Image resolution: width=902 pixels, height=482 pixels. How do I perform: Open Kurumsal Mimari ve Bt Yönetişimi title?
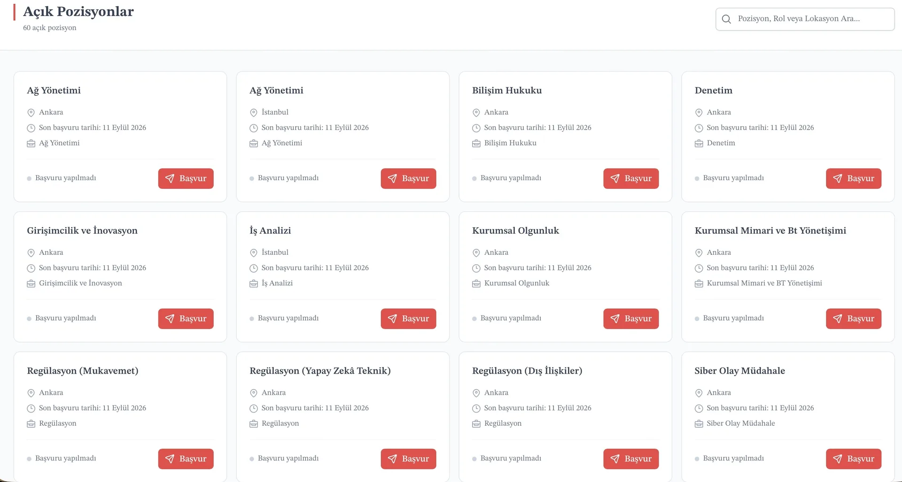tap(770, 230)
